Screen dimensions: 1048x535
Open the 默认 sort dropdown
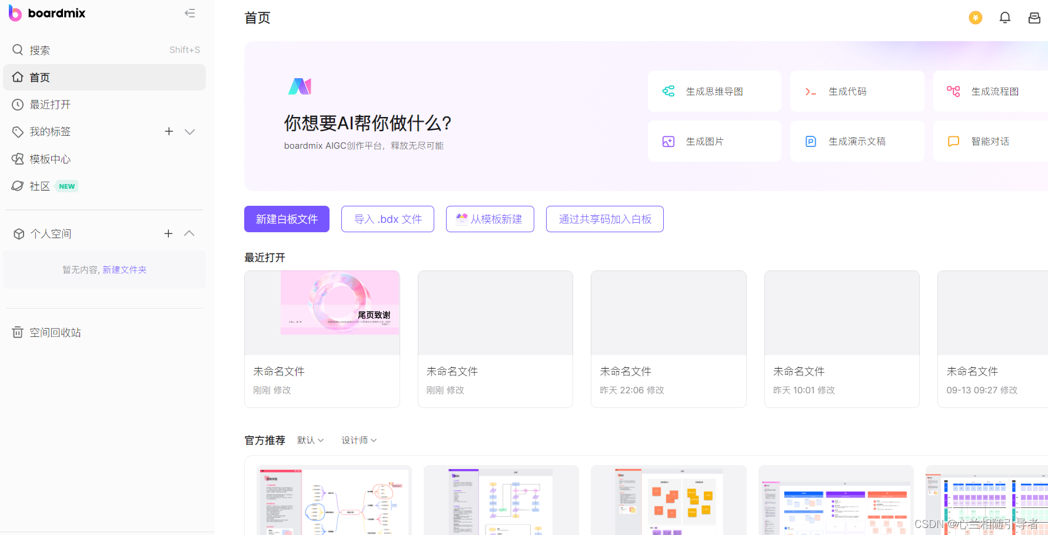[311, 440]
